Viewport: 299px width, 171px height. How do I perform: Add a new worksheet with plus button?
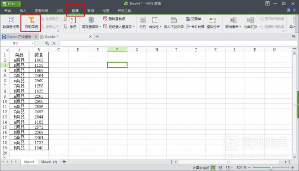tap(64, 162)
